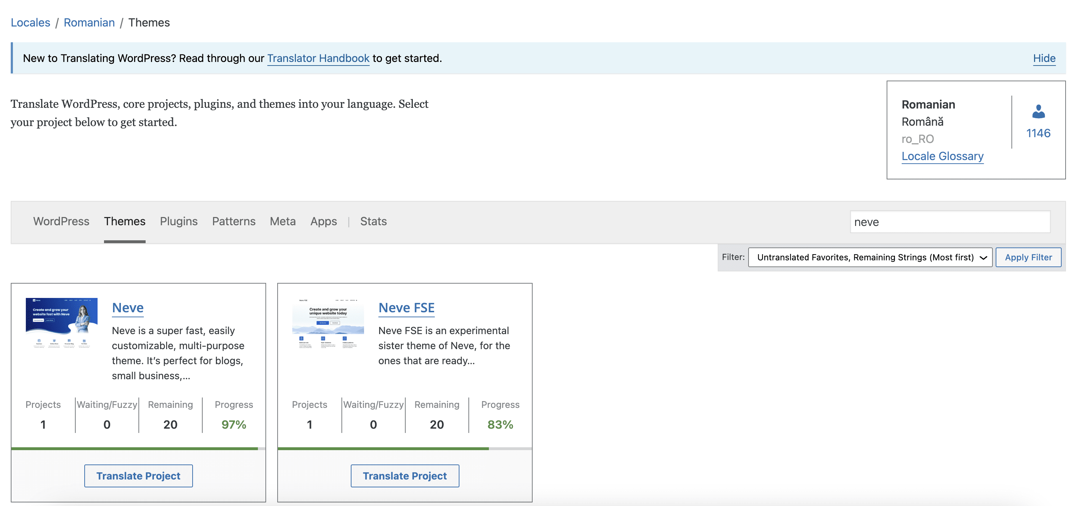Go to the Apps tab

point(323,221)
